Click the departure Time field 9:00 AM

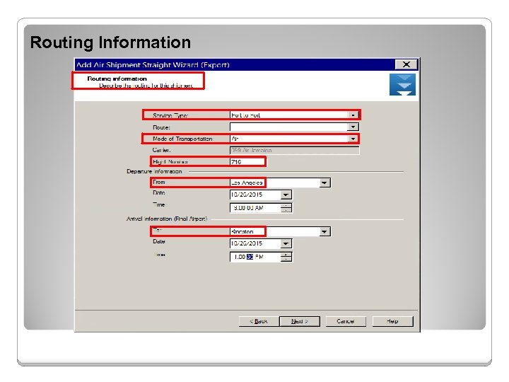click(255, 208)
